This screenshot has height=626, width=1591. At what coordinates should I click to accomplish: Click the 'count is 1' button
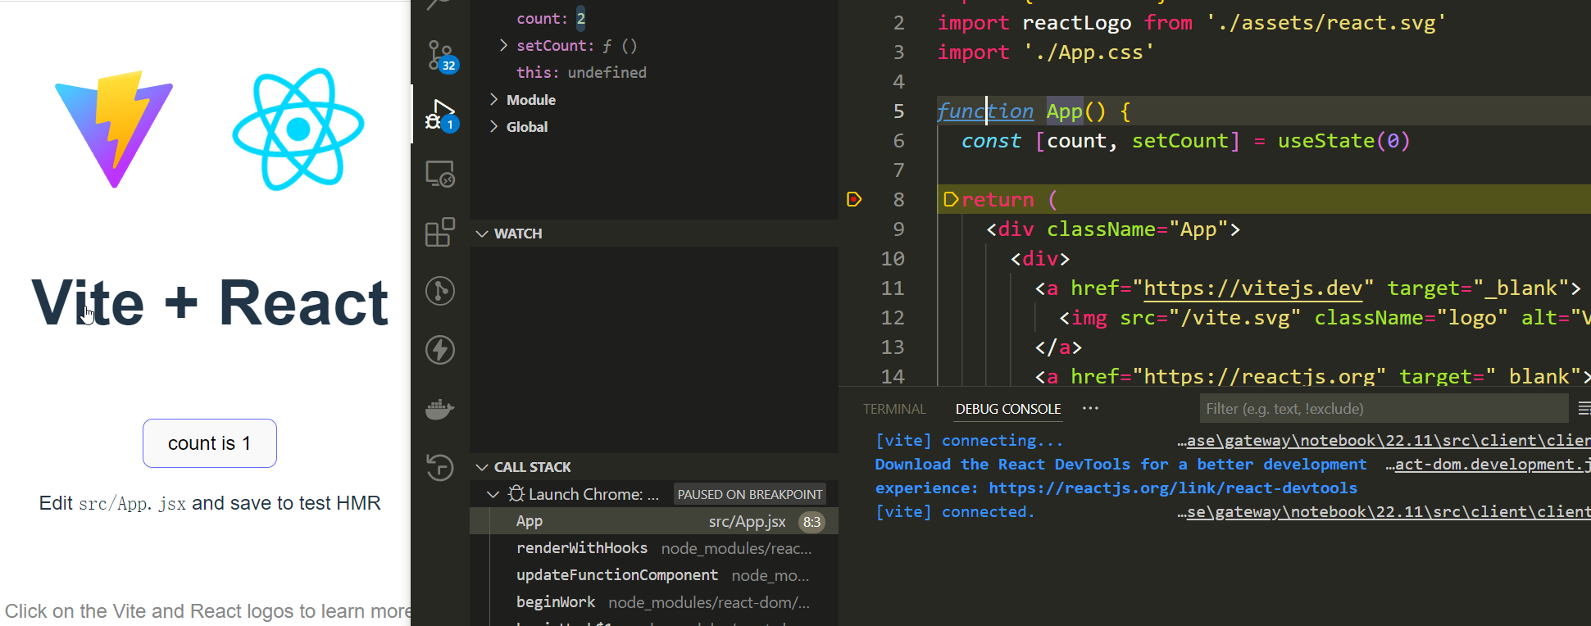210,443
